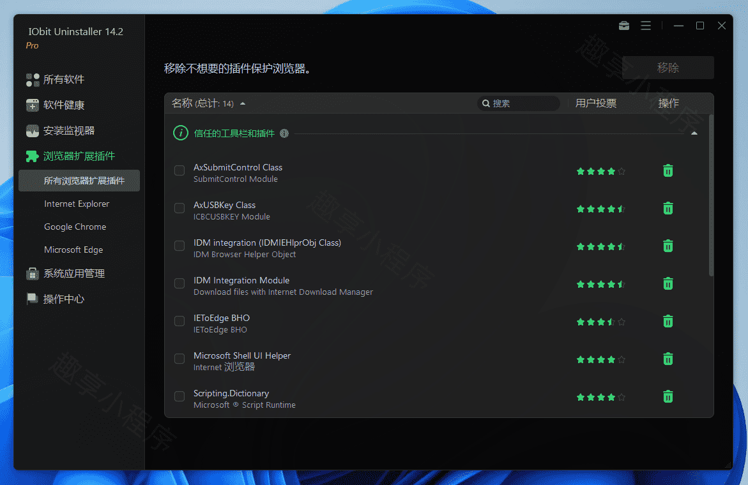The height and width of the screenshot is (485, 748).
Task: Click star rating of AxUSBKey Class
Action: [600, 209]
